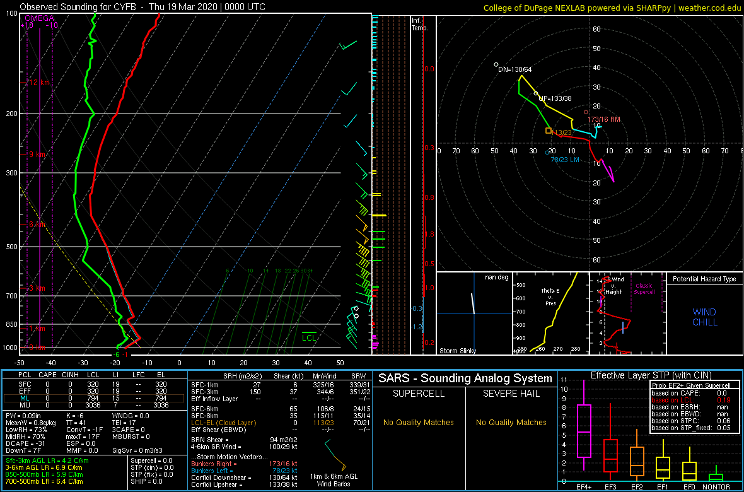Click the nan deg text in the slinky panel
The height and width of the screenshot is (492, 744).
tap(496, 278)
